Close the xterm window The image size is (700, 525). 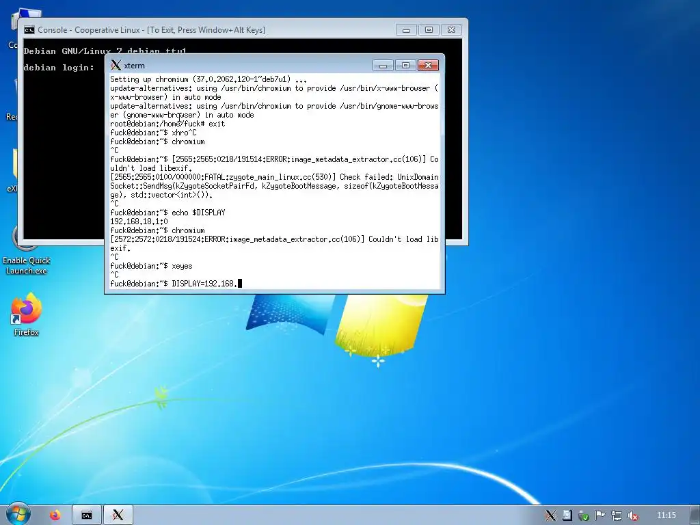pyautogui.click(x=428, y=66)
